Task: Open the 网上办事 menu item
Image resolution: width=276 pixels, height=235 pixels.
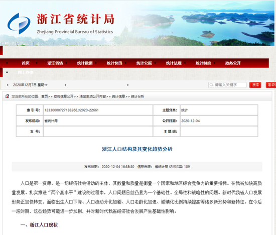Action: (26, 72)
